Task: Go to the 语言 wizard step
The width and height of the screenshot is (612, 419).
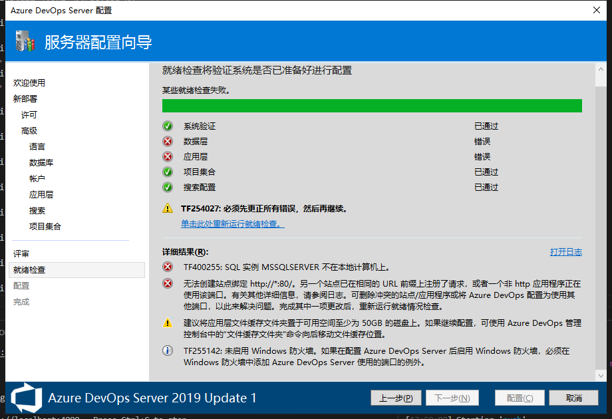Action: (37, 147)
